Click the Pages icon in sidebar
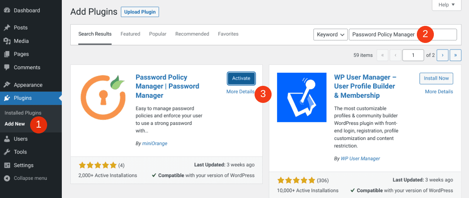The height and width of the screenshot is (198, 469). pyautogui.click(x=7, y=54)
